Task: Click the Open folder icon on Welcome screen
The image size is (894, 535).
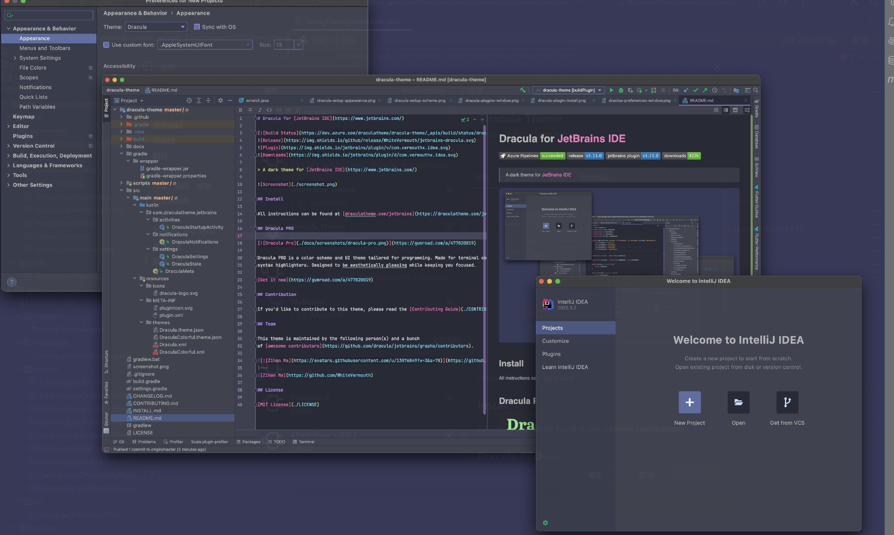Action: click(738, 402)
